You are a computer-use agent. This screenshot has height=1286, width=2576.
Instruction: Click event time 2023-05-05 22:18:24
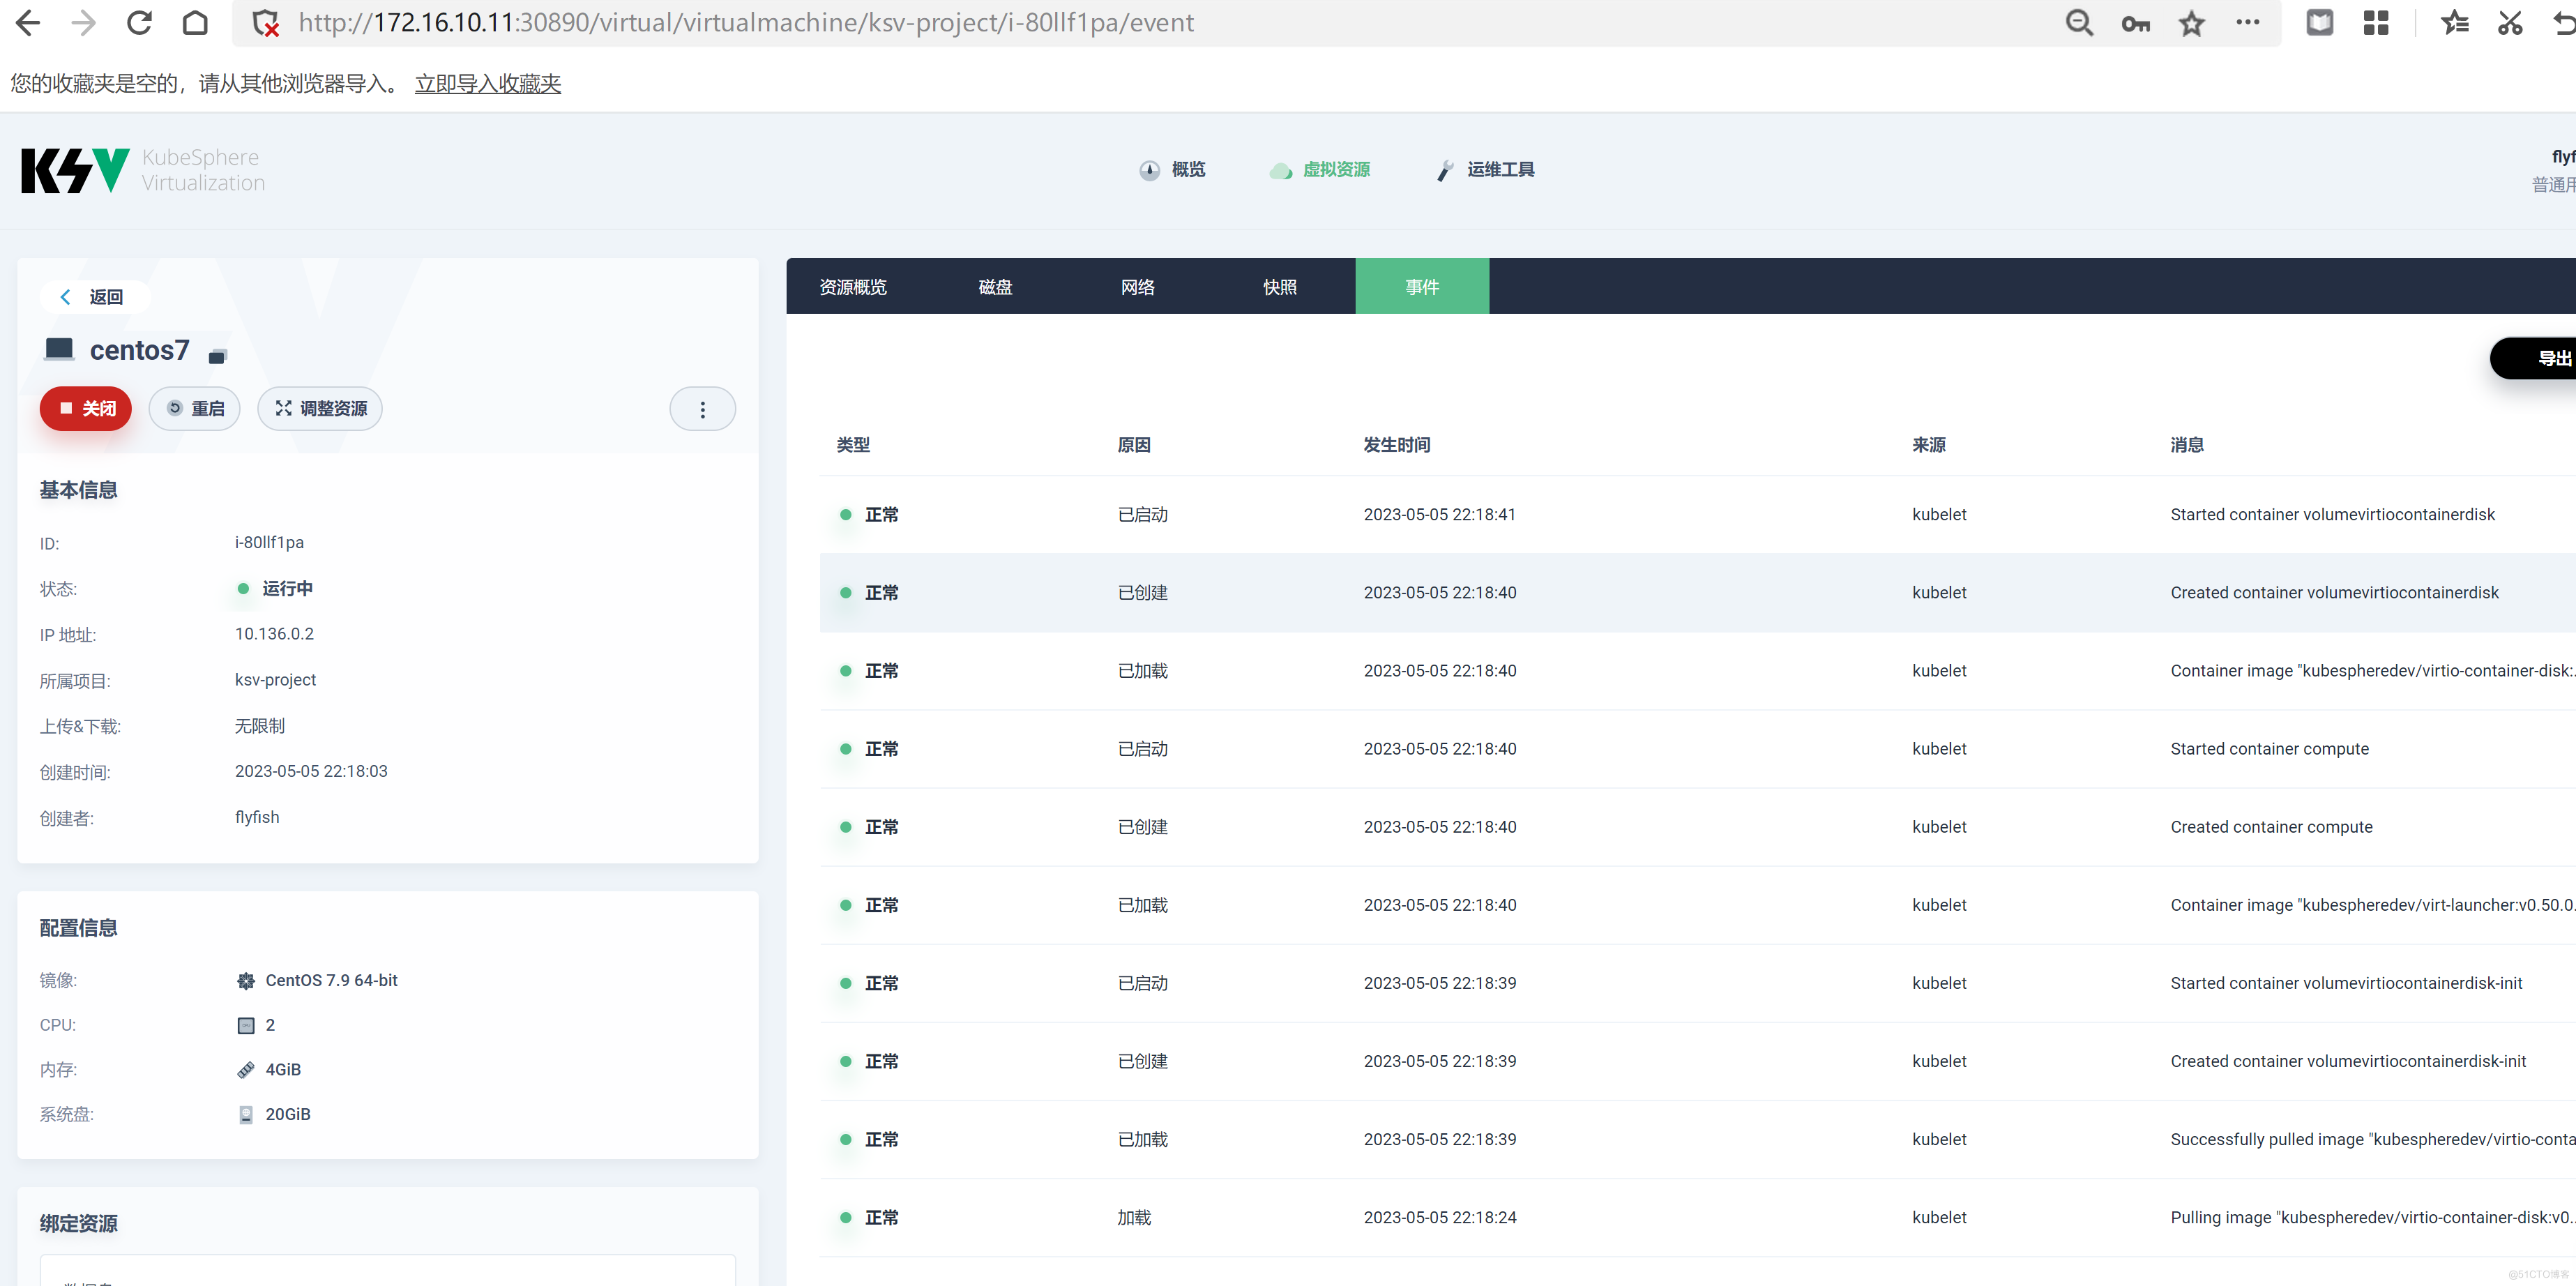coord(1440,1217)
